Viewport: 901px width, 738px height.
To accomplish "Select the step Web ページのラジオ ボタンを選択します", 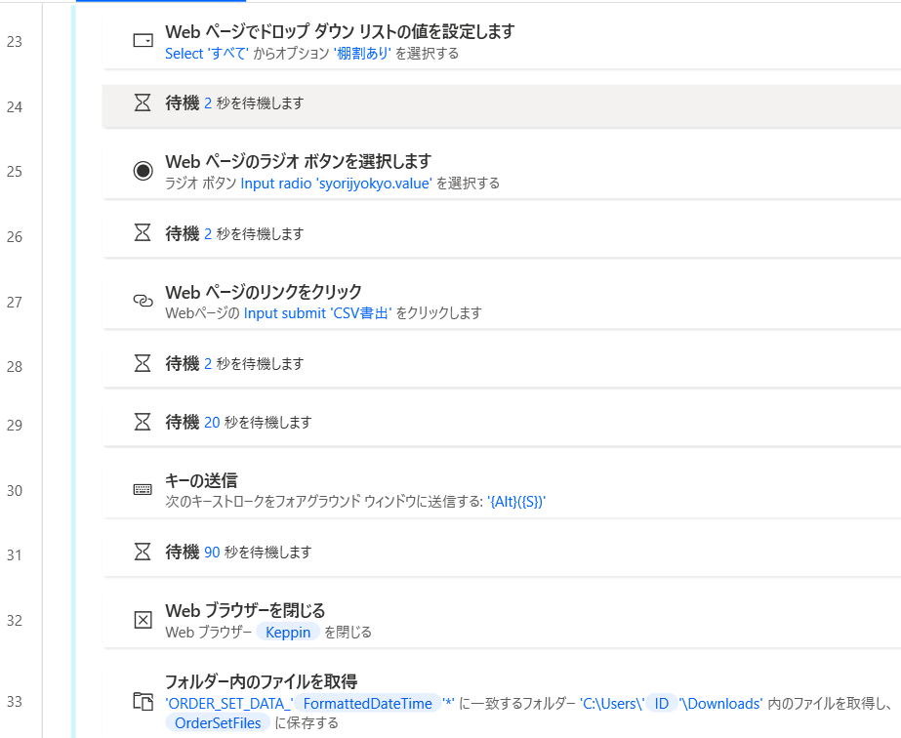I will click(x=299, y=161).
